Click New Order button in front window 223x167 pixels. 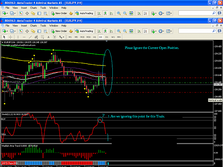coord(59,31)
